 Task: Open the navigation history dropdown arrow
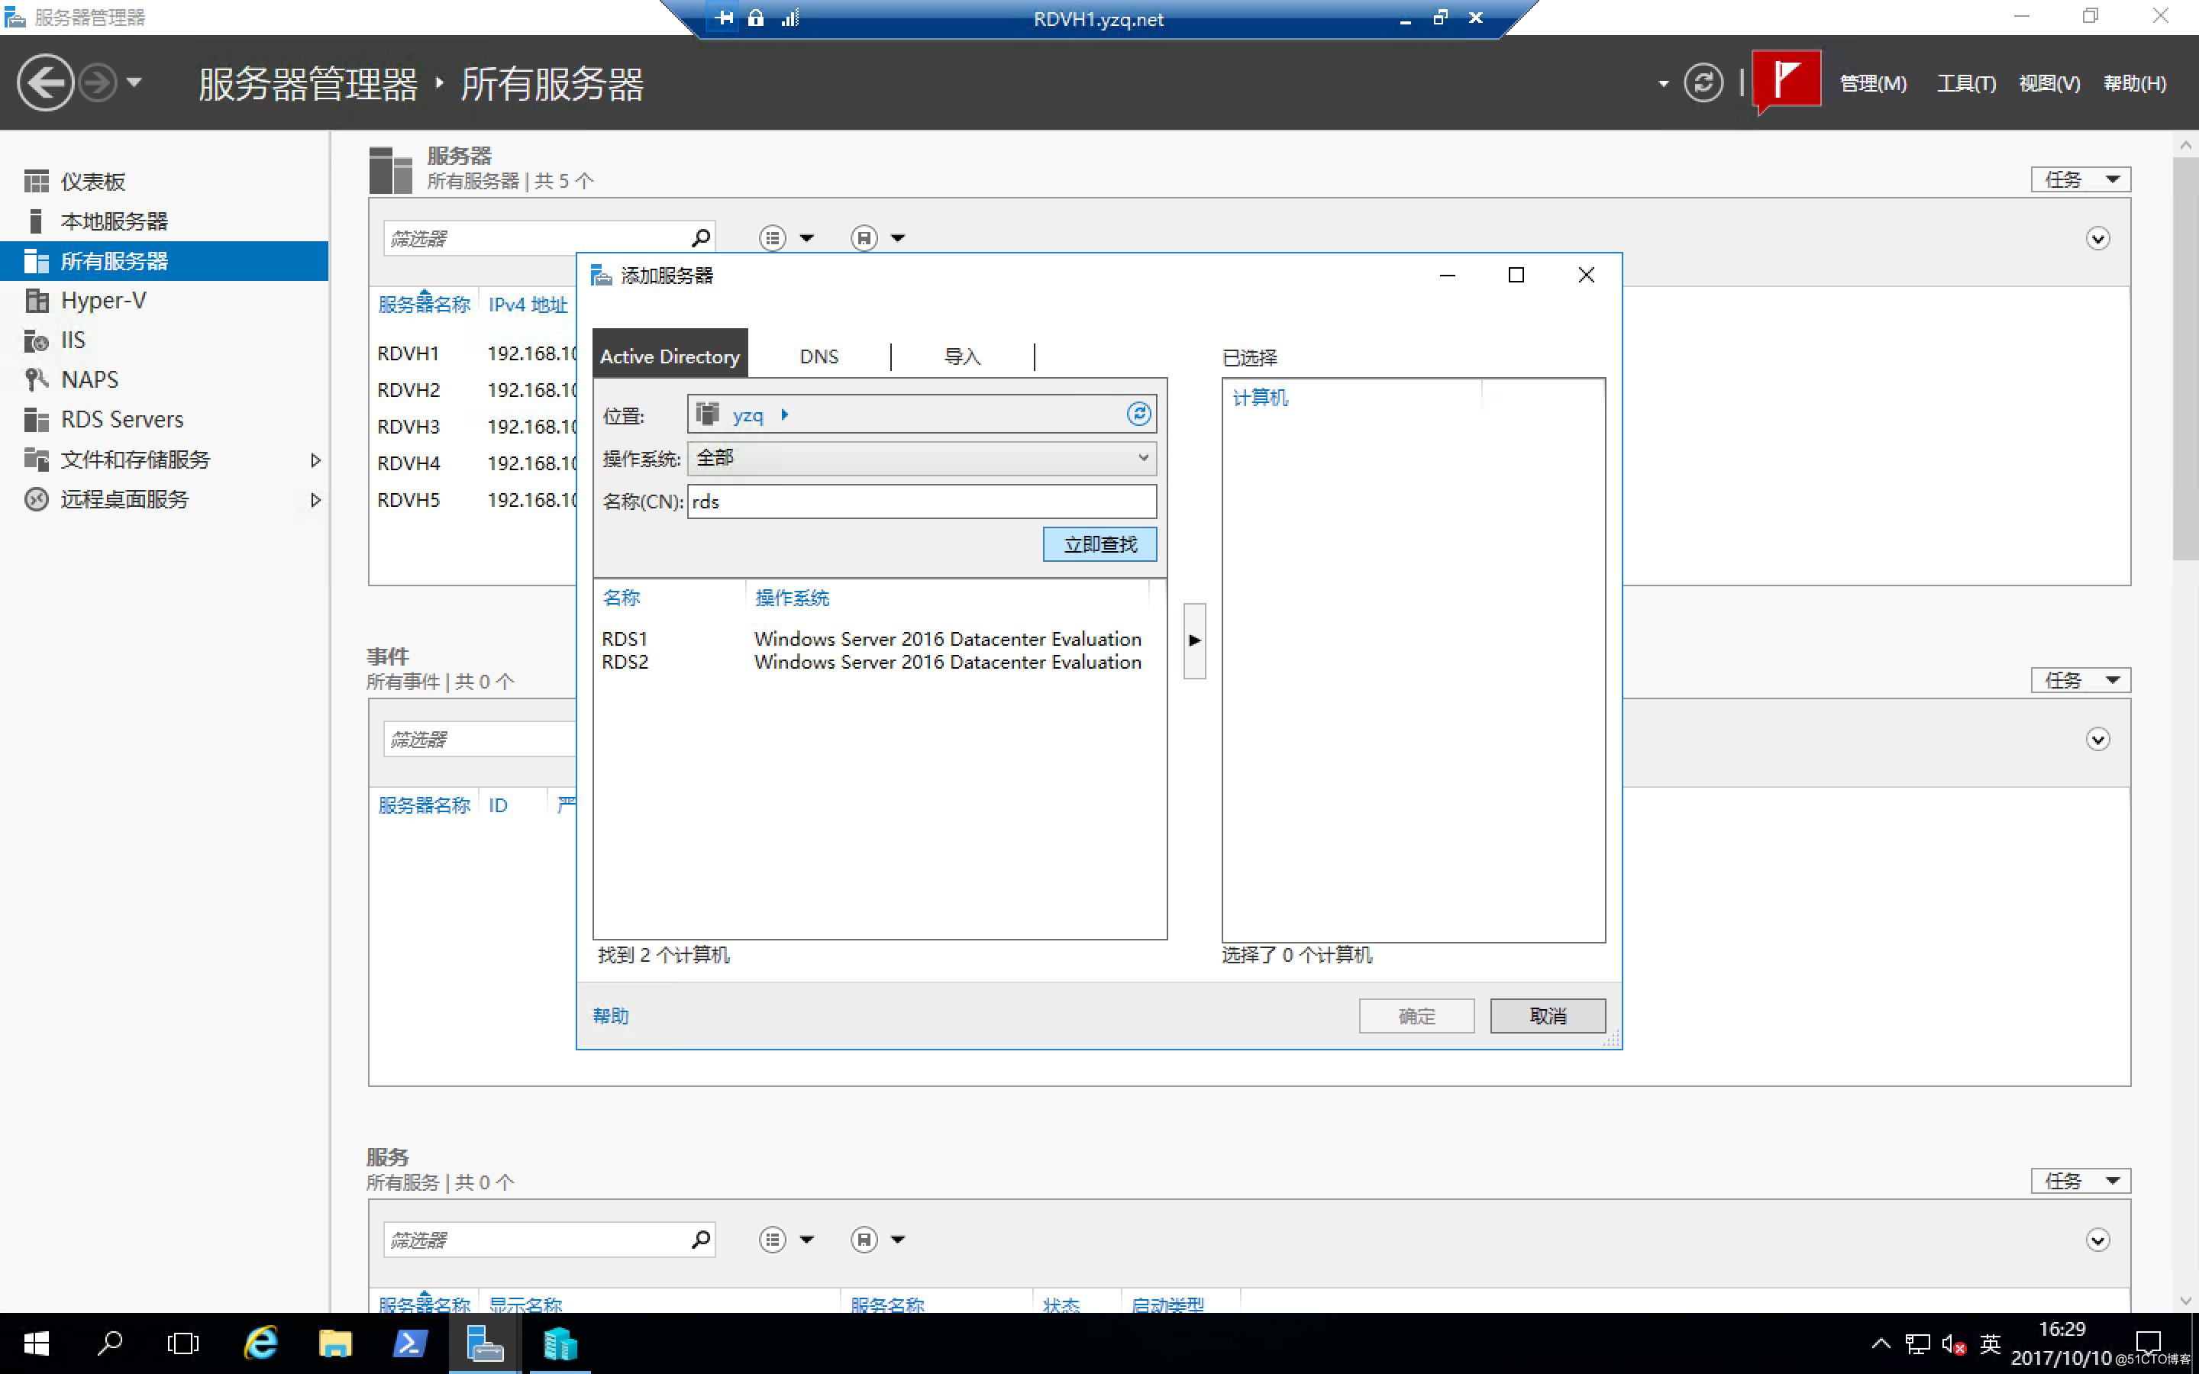(134, 82)
